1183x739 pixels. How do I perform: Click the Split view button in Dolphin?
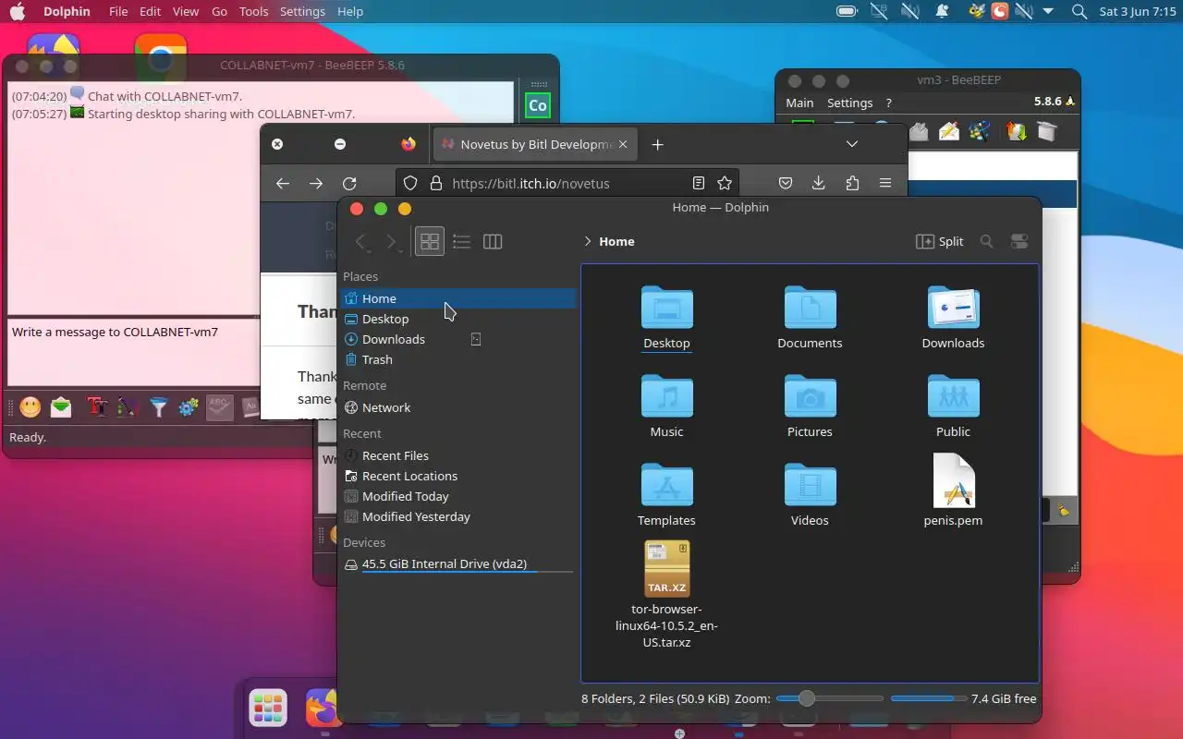(940, 241)
